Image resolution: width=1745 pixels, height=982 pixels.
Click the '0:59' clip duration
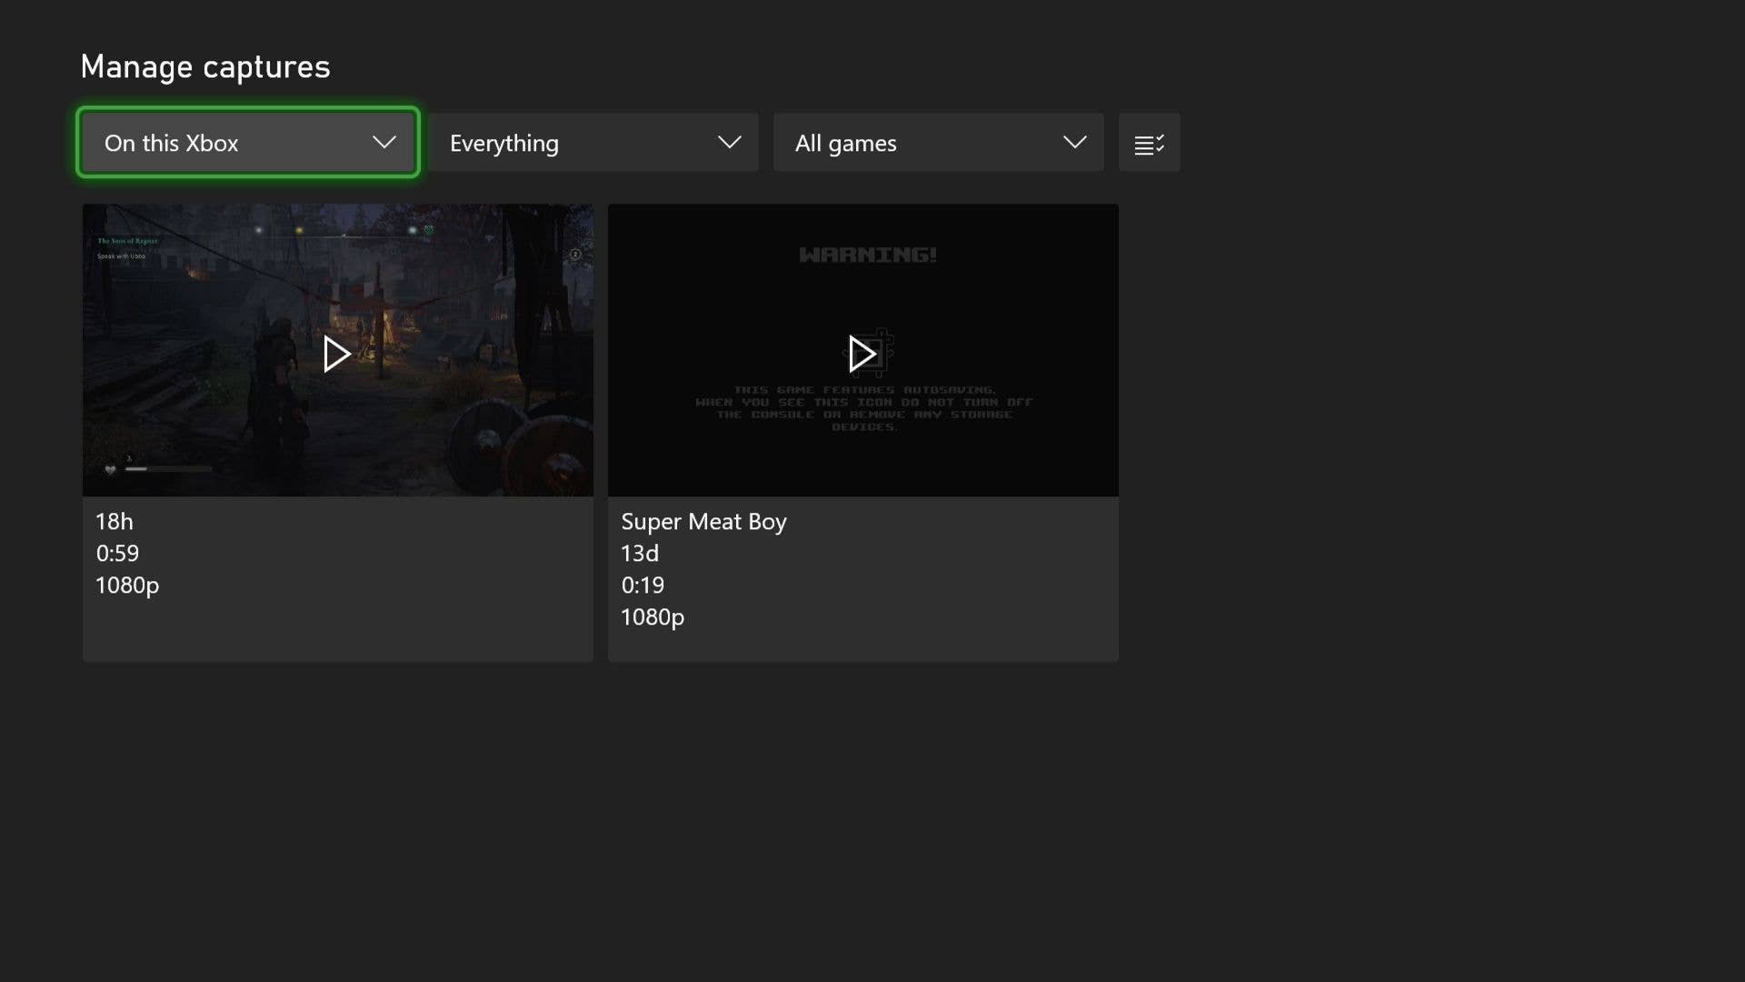click(x=117, y=554)
